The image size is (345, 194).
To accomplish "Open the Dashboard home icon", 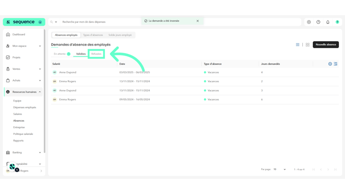I will point(8,35).
